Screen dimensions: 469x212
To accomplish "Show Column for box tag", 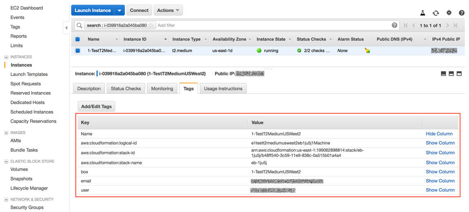I will (x=440, y=172).
